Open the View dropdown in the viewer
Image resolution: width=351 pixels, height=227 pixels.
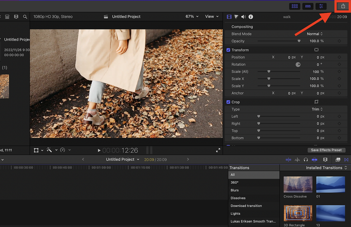212,16
